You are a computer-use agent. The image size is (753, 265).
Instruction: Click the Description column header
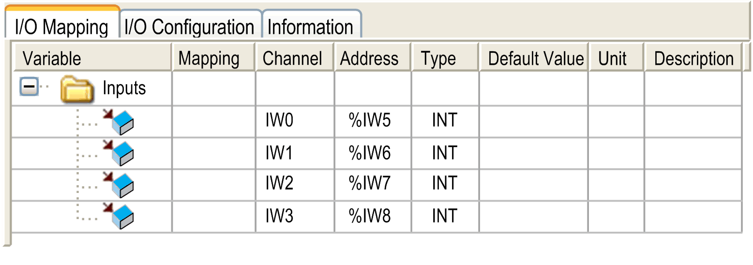click(x=693, y=59)
